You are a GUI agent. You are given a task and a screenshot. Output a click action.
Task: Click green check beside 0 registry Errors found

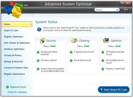(x=71, y=52)
